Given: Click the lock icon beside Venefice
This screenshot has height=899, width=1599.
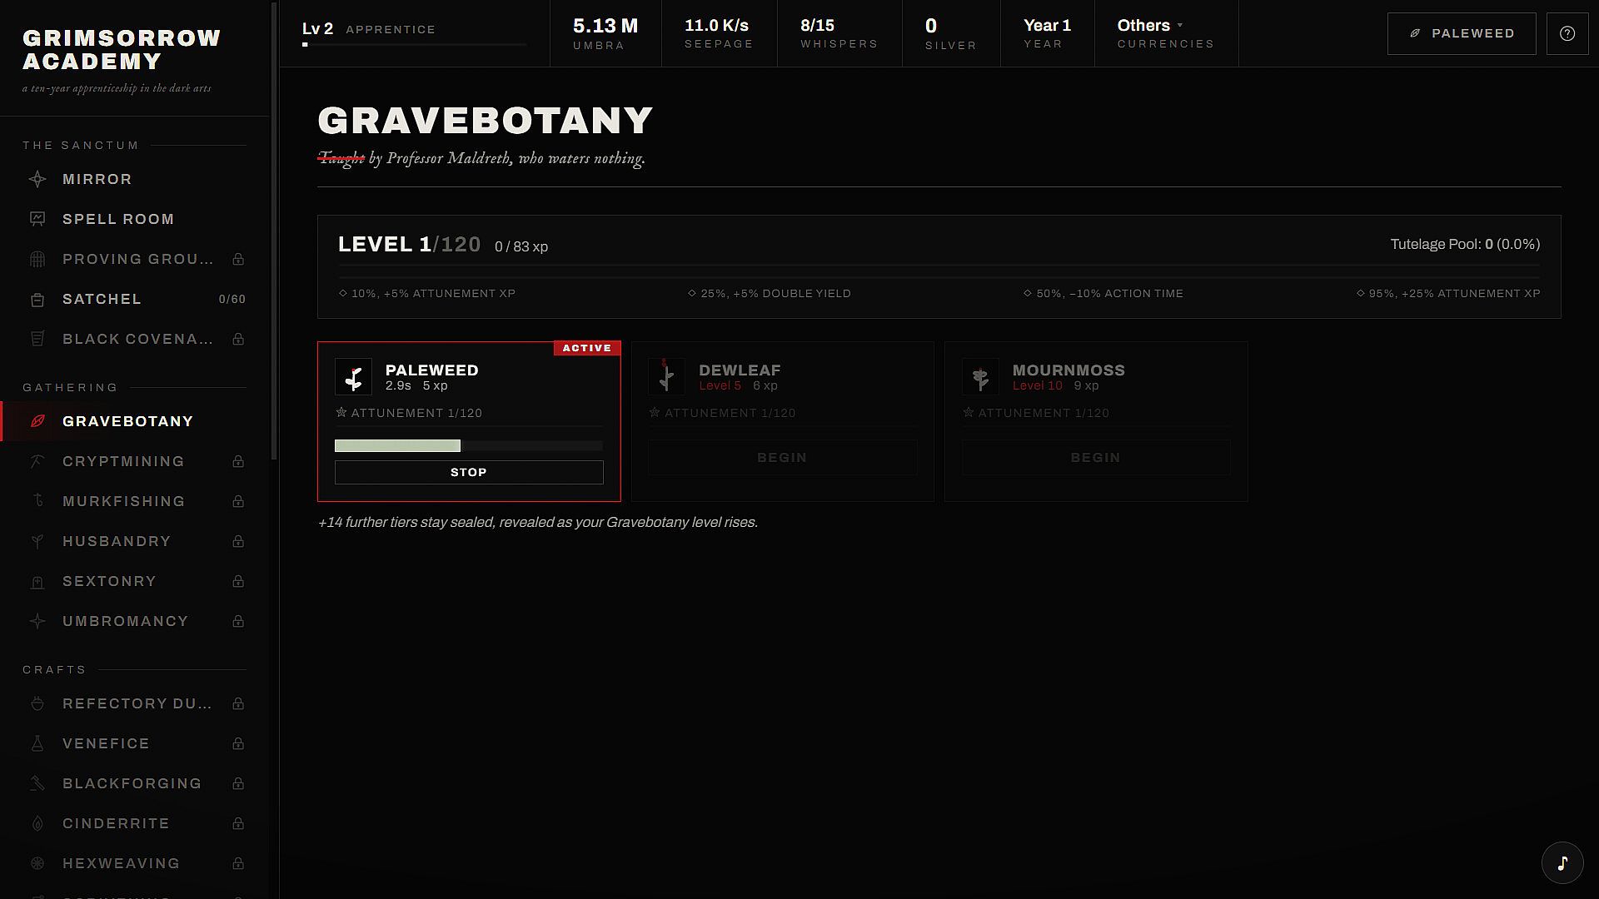Looking at the screenshot, I should click(238, 743).
